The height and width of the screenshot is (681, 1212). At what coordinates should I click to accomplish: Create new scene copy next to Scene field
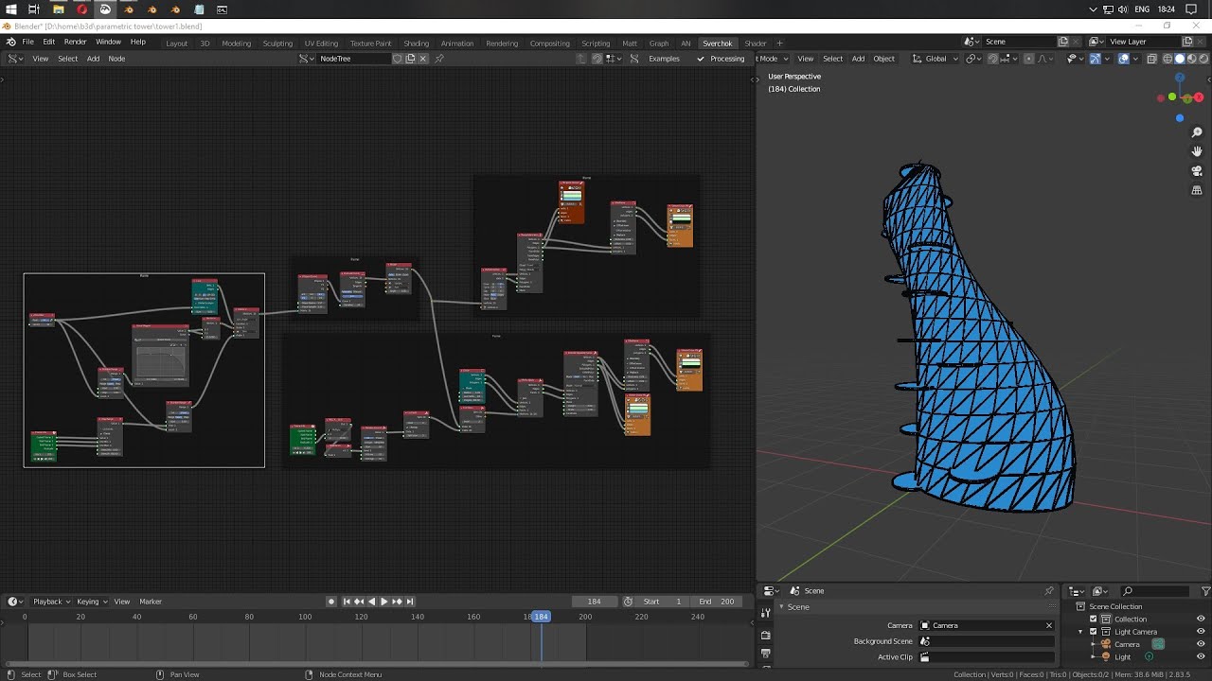[x=1063, y=42]
